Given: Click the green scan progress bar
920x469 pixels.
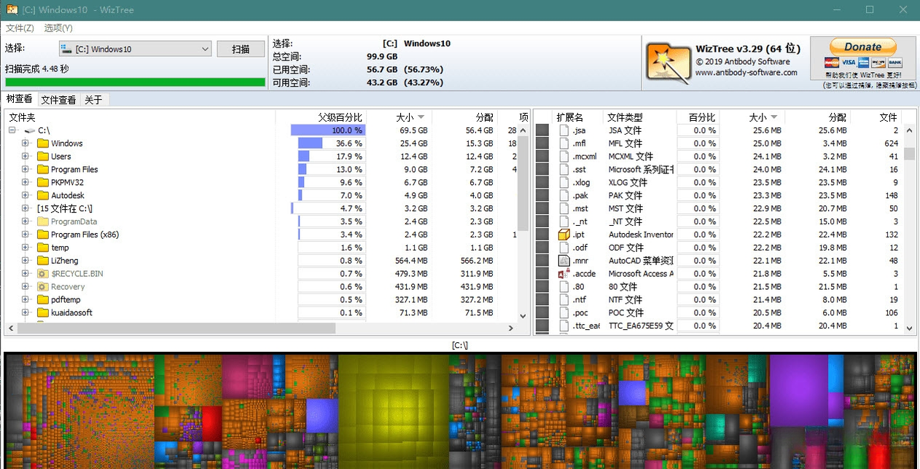Looking at the screenshot, I should [x=135, y=82].
